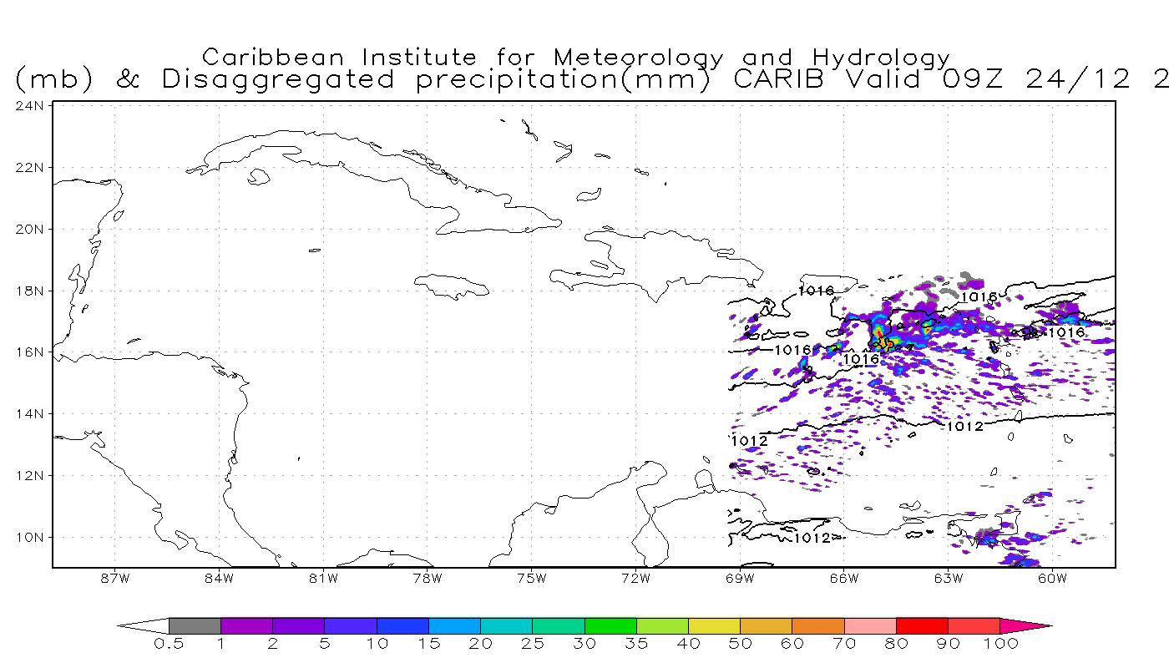Select the yellow 40–50 mm legend swatch
The image size is (1169, 668).
(714, 625)
